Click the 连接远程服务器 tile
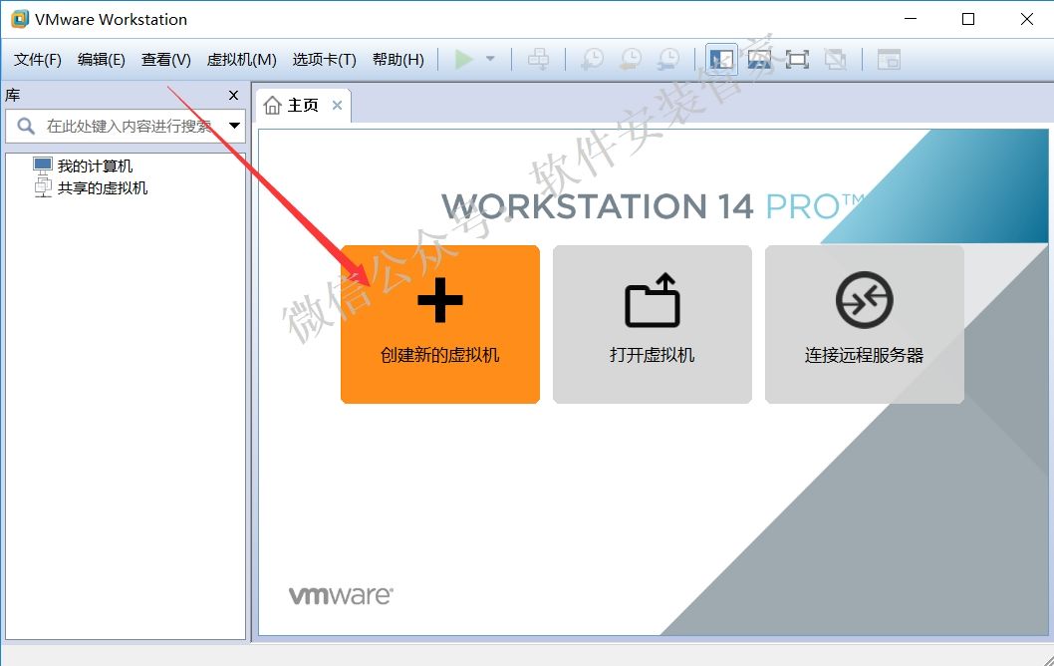The width and height of the screenshot is (1054, 666). click(865, 324)
